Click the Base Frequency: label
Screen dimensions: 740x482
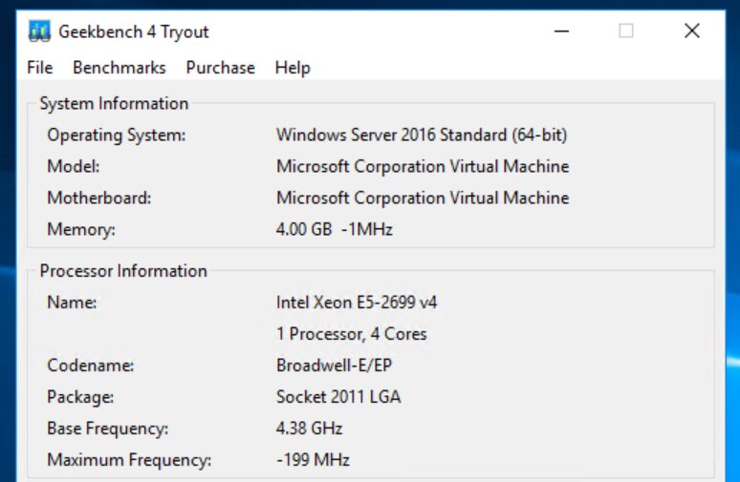tap(108, 429)
